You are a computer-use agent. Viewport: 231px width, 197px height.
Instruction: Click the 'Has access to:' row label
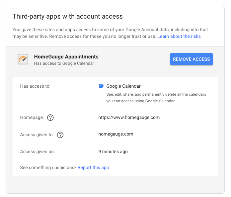[x=35, y=86]
